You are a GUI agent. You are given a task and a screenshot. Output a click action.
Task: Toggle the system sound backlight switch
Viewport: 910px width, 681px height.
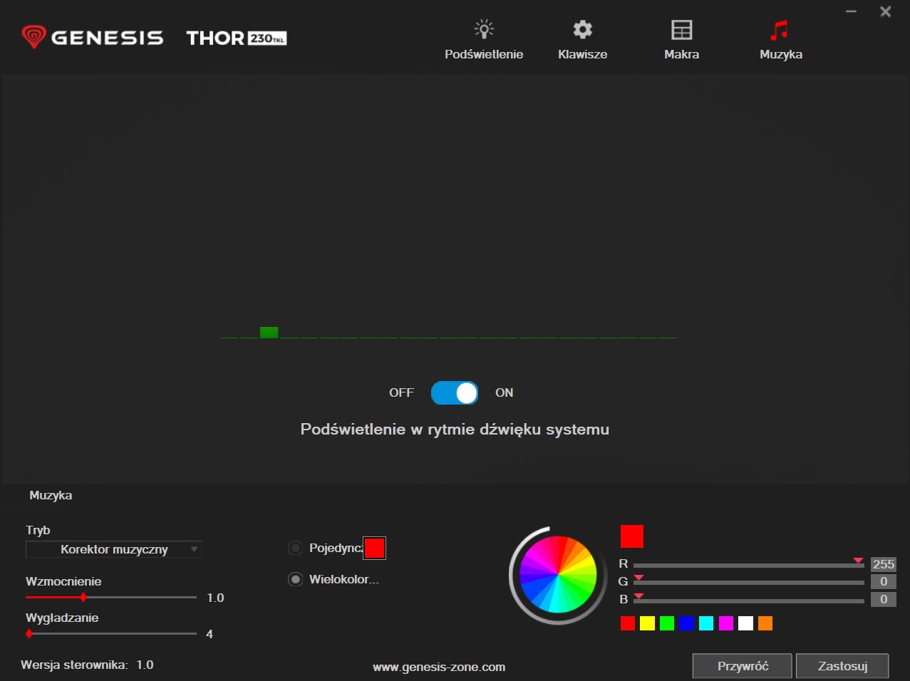pyautogui.click(x=455, y=393)
